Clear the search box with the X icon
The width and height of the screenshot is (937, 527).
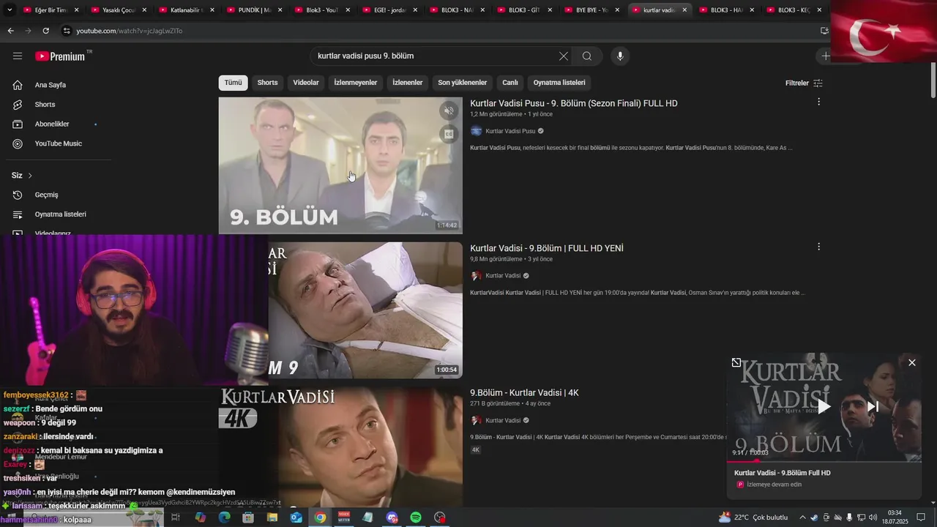click(x=564, y=56)
